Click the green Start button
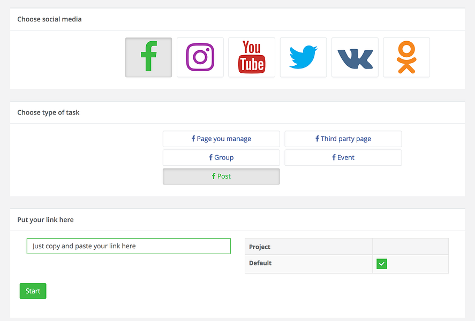Viewport: 475px width, 321px height. click(33, 291)
